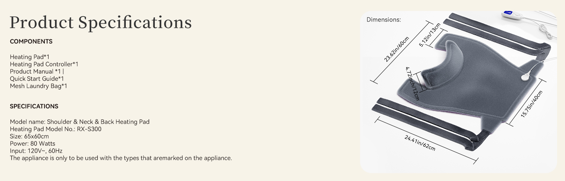Click the Dimensions: label in the image
The image size is (565, 181).
(x=383, y=19)
